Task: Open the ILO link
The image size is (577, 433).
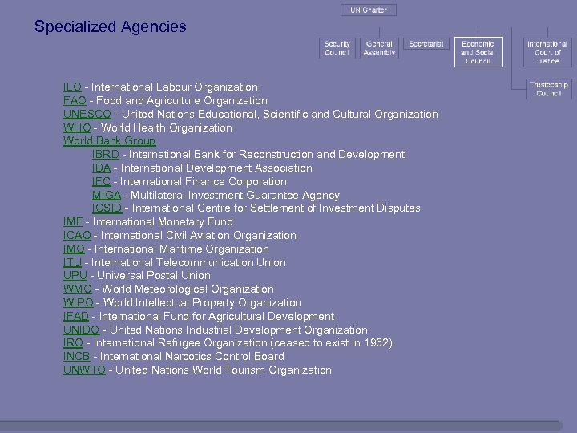Action: (x=72, y=87)
